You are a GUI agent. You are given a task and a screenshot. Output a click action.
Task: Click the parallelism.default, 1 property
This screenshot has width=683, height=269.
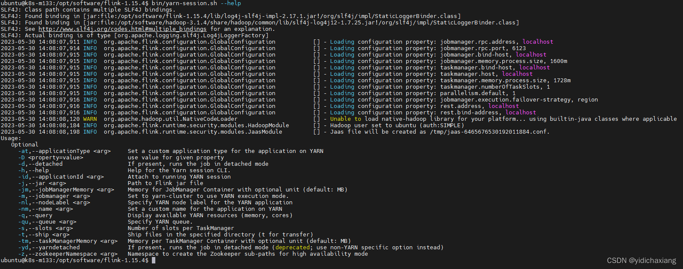[x=478, y=93]
